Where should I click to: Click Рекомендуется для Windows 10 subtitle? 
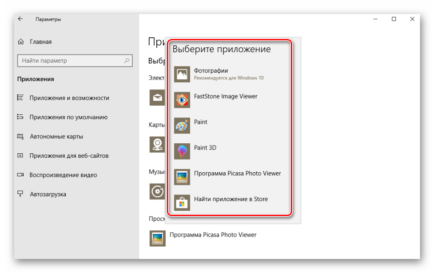229,78
